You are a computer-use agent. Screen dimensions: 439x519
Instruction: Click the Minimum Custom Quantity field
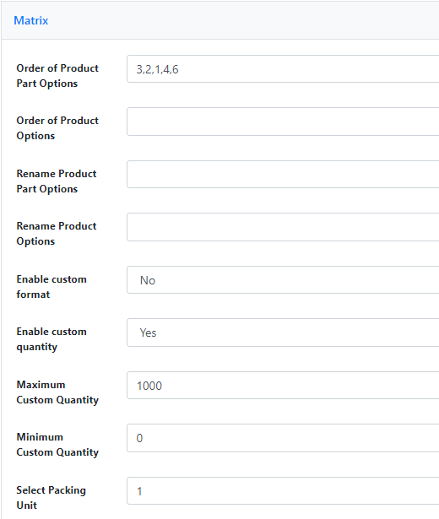tap(283, 438)
